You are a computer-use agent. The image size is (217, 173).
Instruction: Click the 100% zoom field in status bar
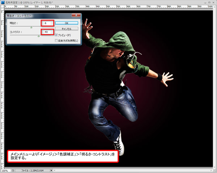(5, 170)
